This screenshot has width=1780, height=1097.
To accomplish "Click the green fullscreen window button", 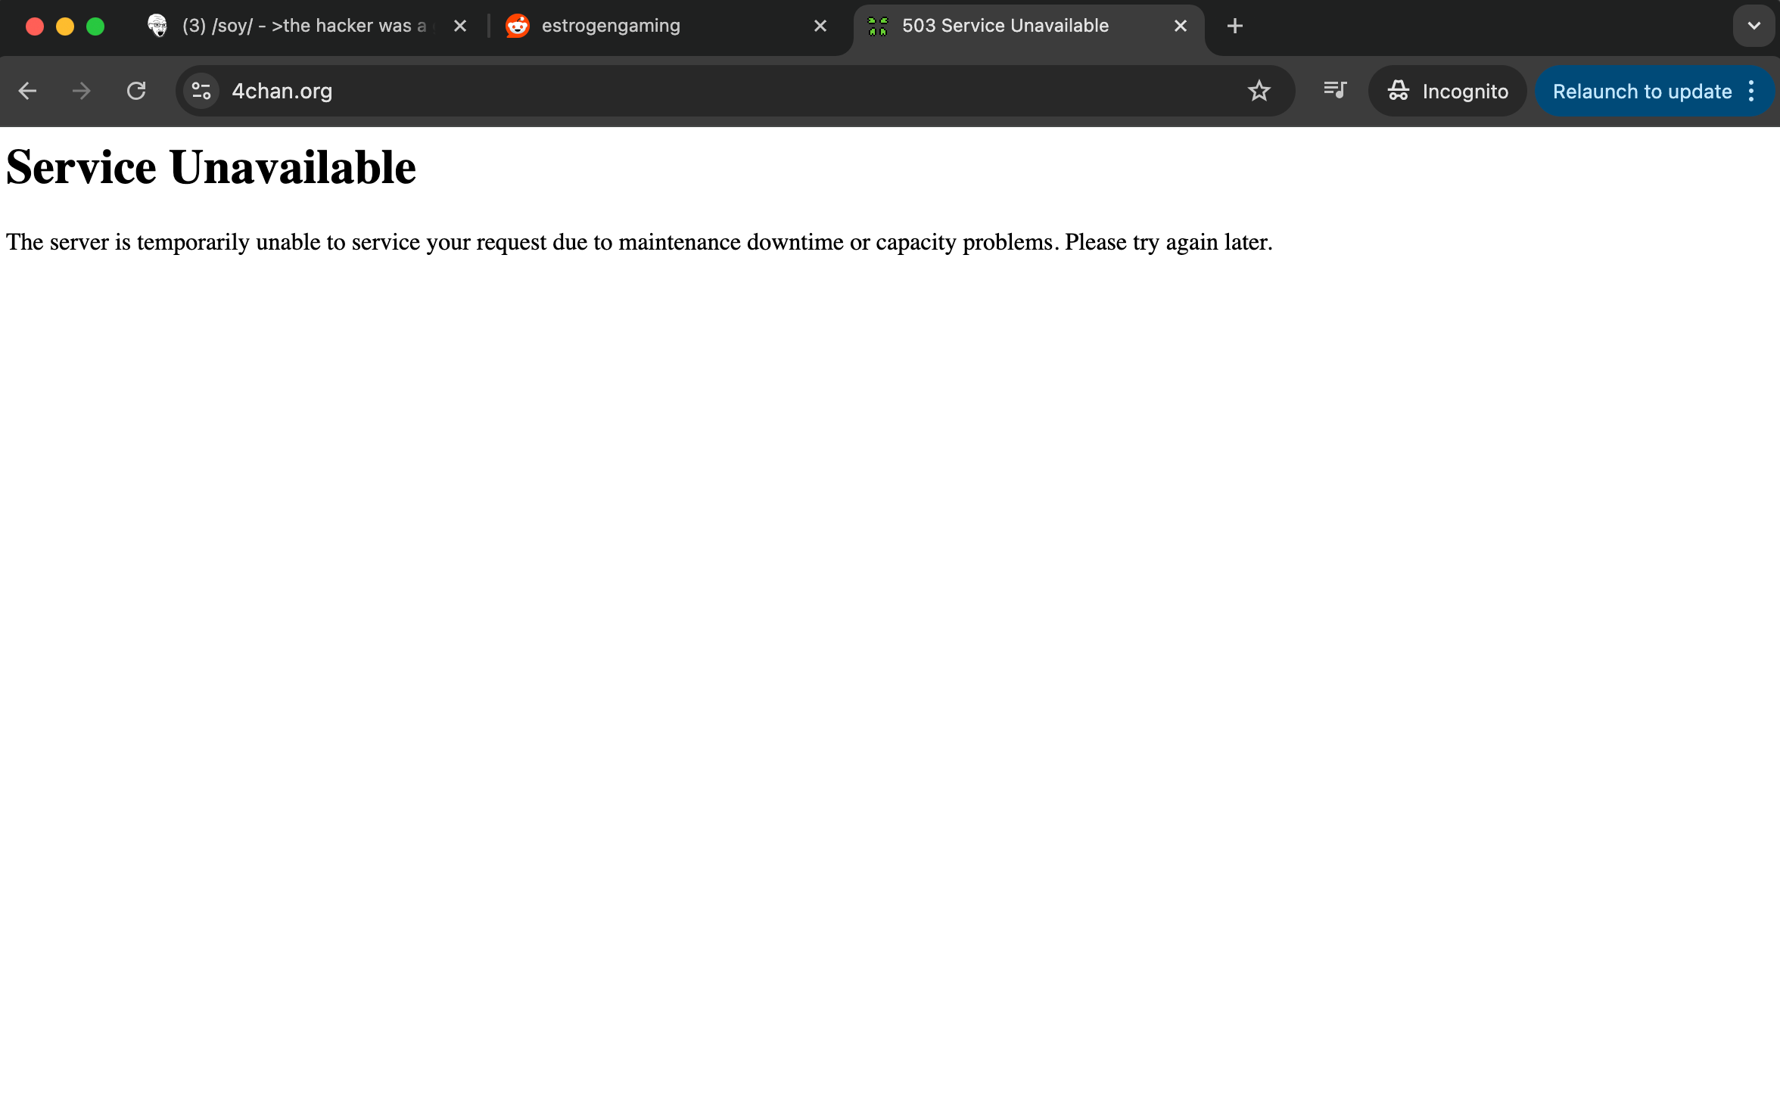I will click(95, 26).
